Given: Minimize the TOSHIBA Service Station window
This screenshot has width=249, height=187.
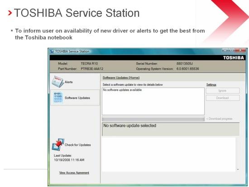Looking at the screenshot, I should pos(225,50).
